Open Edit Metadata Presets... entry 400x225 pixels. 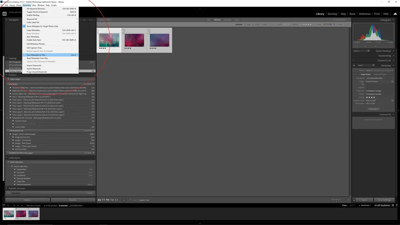[50, 44]
